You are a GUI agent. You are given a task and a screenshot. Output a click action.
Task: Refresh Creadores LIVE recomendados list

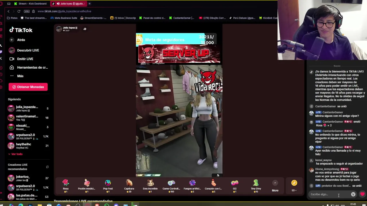[x=47, y=167]
